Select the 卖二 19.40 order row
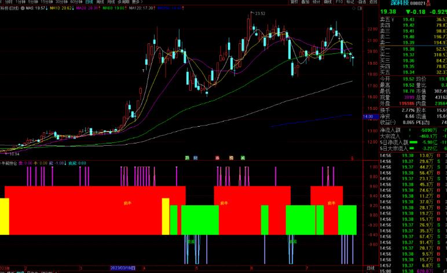The height and width of the screenshot is (273, 447). pyautogui.click(x=413, y=36)
